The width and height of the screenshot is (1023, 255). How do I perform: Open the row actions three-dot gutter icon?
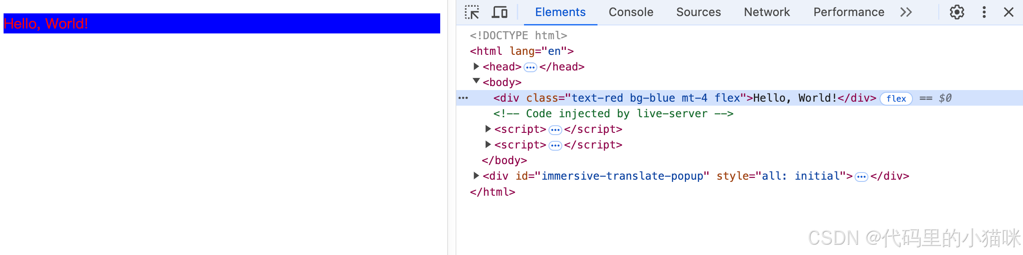pyautogui.click(x=463, y=98)
